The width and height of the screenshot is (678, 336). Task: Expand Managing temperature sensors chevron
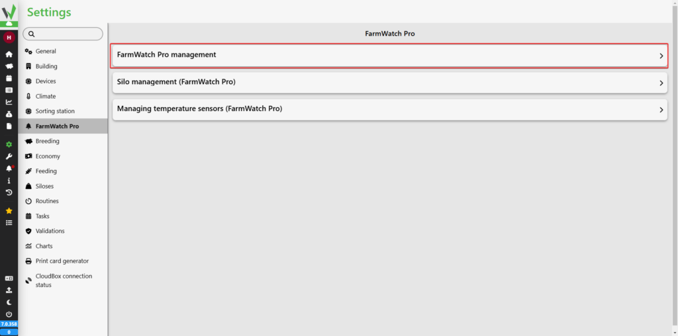coord(661,110)
